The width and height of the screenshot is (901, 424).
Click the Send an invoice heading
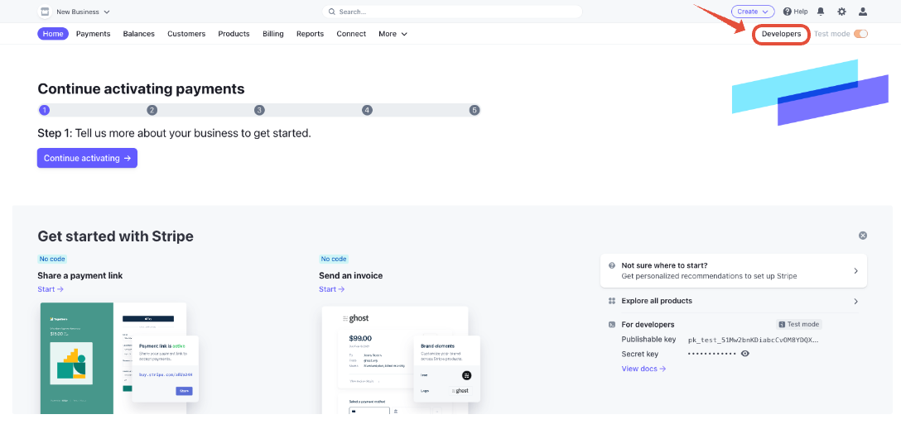coord(350,275)
